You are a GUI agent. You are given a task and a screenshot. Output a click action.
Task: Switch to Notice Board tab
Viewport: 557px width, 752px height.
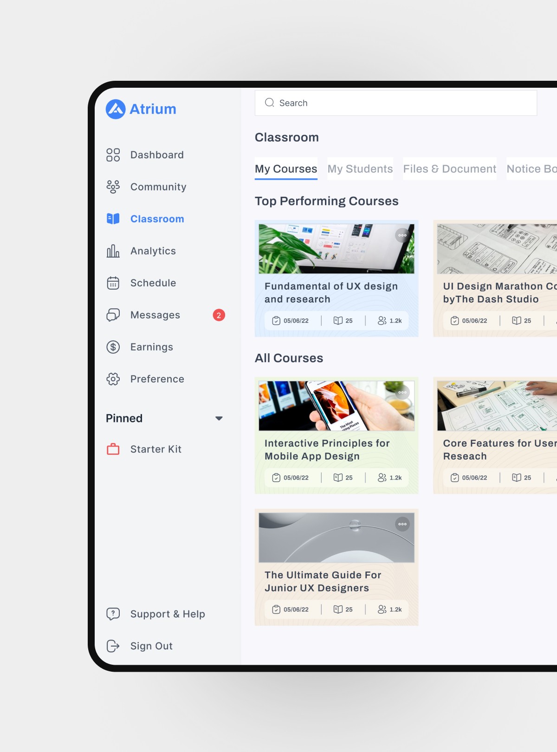[x=532, y=169]
